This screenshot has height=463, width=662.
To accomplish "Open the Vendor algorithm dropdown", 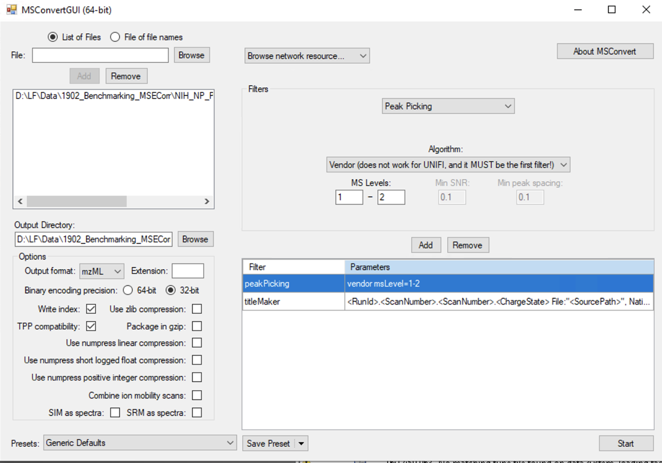I will coord(448,165).
